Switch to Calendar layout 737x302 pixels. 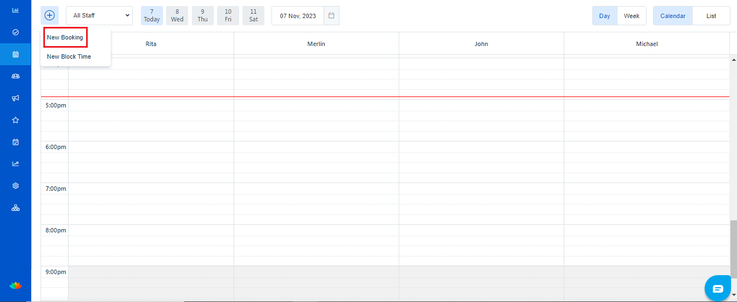pyautogui.click(x=673, y=16)
